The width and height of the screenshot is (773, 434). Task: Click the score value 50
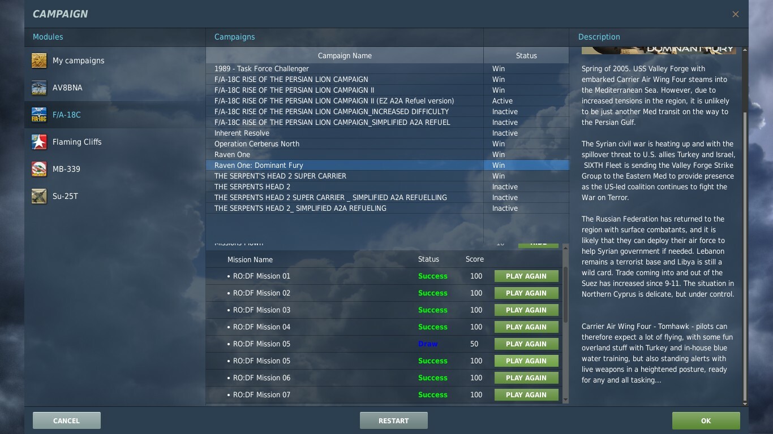coord(474,344)
